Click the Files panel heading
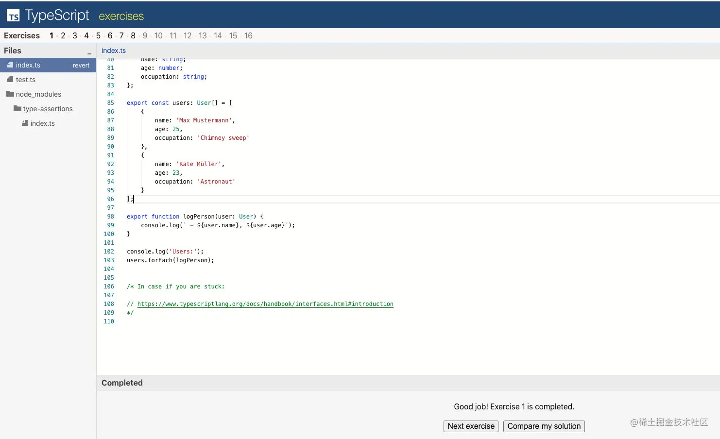 point(13,51)
